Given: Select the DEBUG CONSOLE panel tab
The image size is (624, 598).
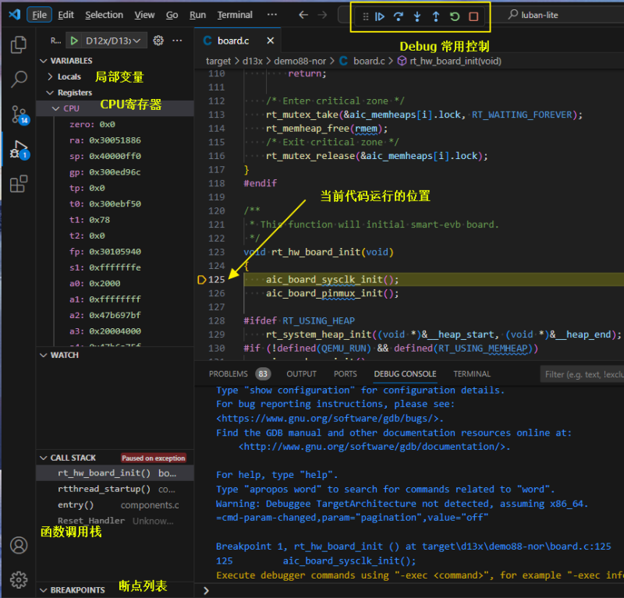Looking at the screenshot, I should pyautogui.click(x=405, y=374).
